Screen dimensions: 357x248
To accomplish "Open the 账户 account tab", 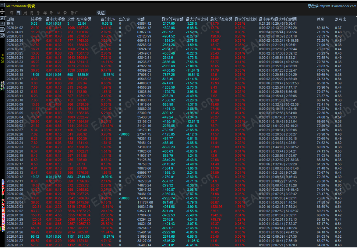I will [x=74, y=13].
